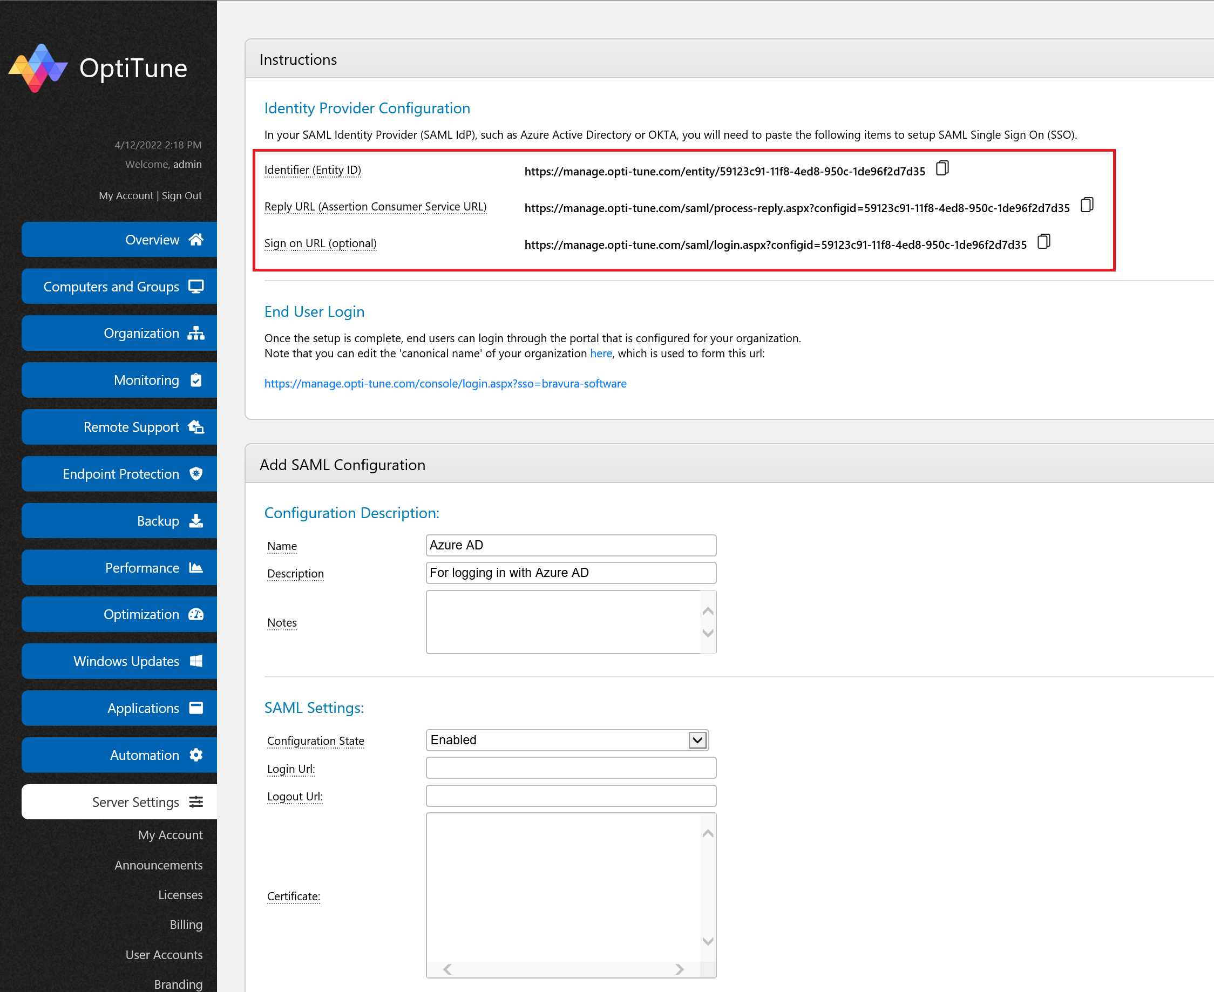This screenshot has height=992, width=1214.
Task: Open the Overview section
Action: [119, 240]
